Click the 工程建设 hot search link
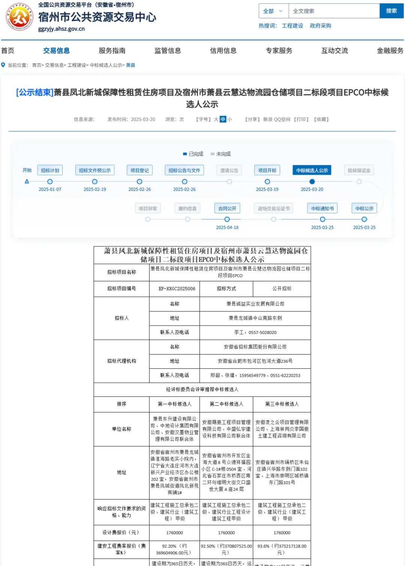Image resolution: width=405 pixels, height=566 pixels. (x=292, y=26)
